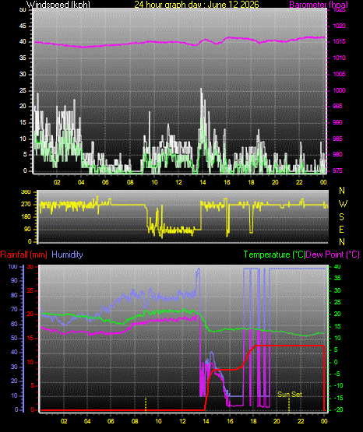Click the '985' barometer axis value
363x432 pixels.
(x=337, y=139)
